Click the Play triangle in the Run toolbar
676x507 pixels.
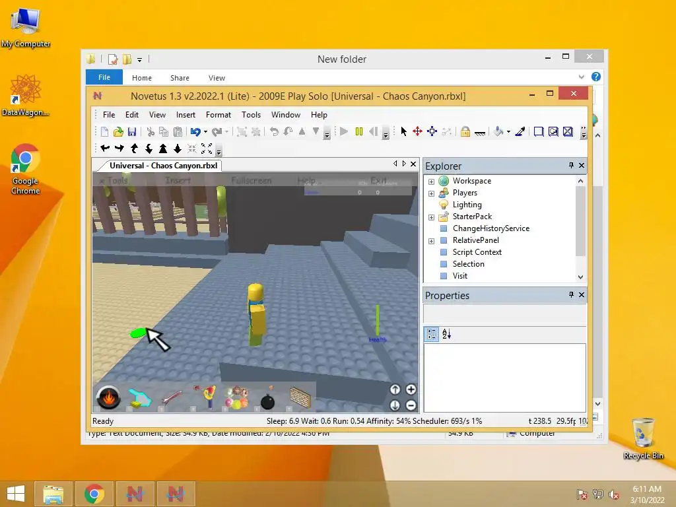(x=343, y=131)
